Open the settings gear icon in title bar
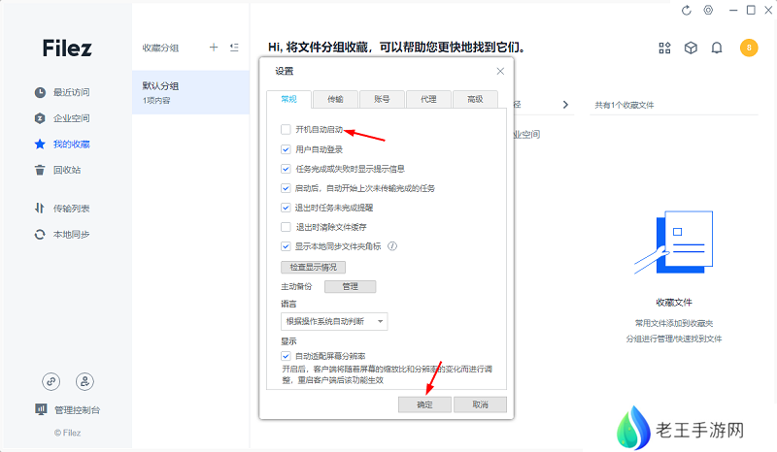 point(709,10)
